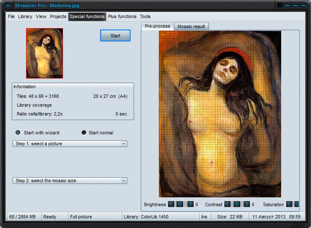Click the Contrast slider handle
The width and height of the screenshot is (311, 228).
237,204
